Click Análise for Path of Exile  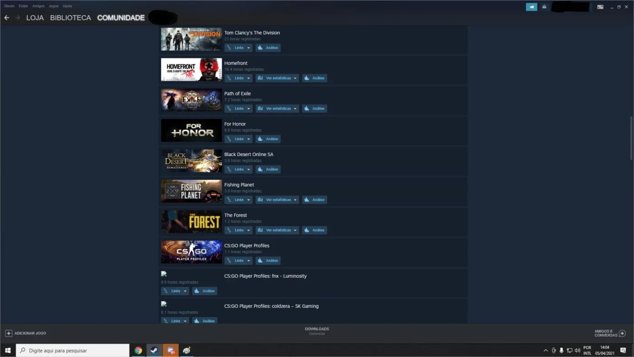point(314,108)
